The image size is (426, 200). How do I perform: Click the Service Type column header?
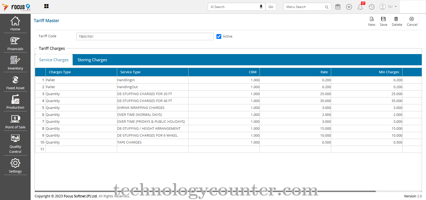click(x=153, y=72)
